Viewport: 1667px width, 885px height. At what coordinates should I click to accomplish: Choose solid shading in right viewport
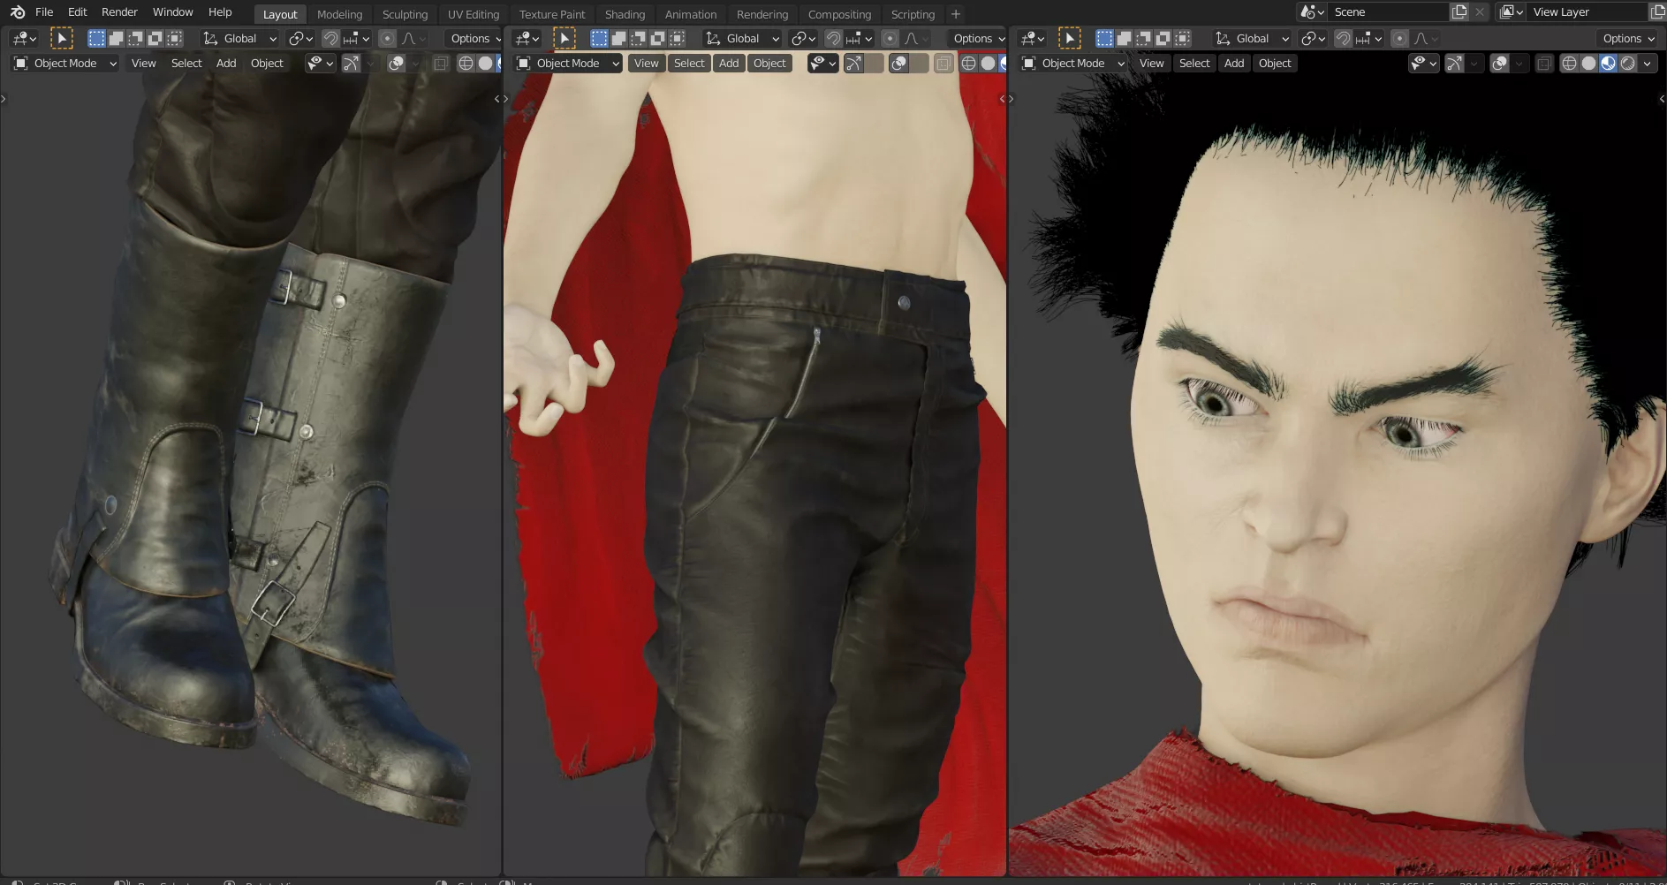(1588, 64)
